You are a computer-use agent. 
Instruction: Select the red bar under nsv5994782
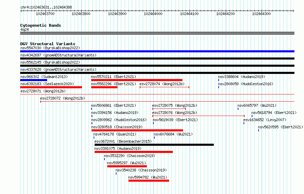[149, 181]
